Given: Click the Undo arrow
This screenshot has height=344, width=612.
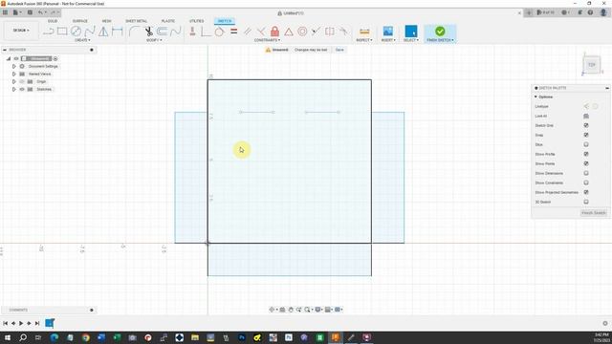Looking at the screenshot, I should pyautogui.click(x=40, y=12).
